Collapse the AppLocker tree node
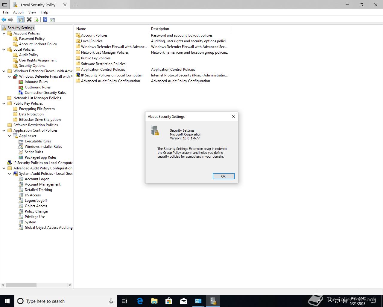The height and width of the screenshot is (307, 383). (10, 136)
